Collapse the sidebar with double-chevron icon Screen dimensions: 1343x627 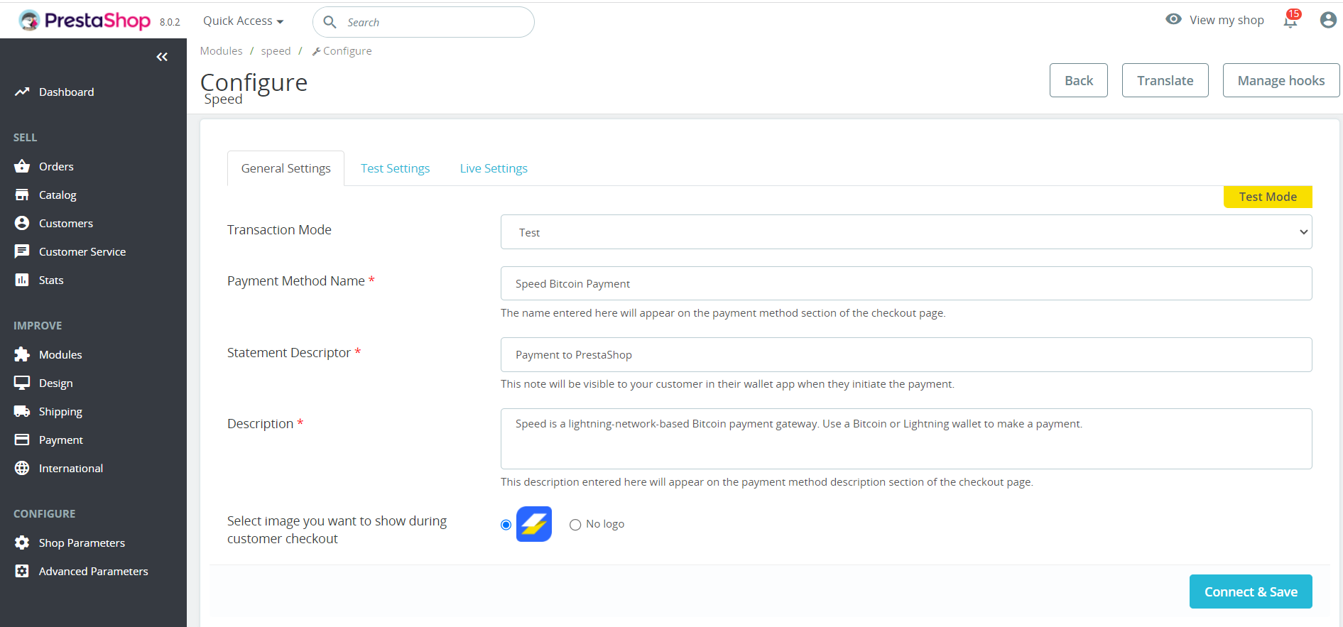(x=162, y=57)
